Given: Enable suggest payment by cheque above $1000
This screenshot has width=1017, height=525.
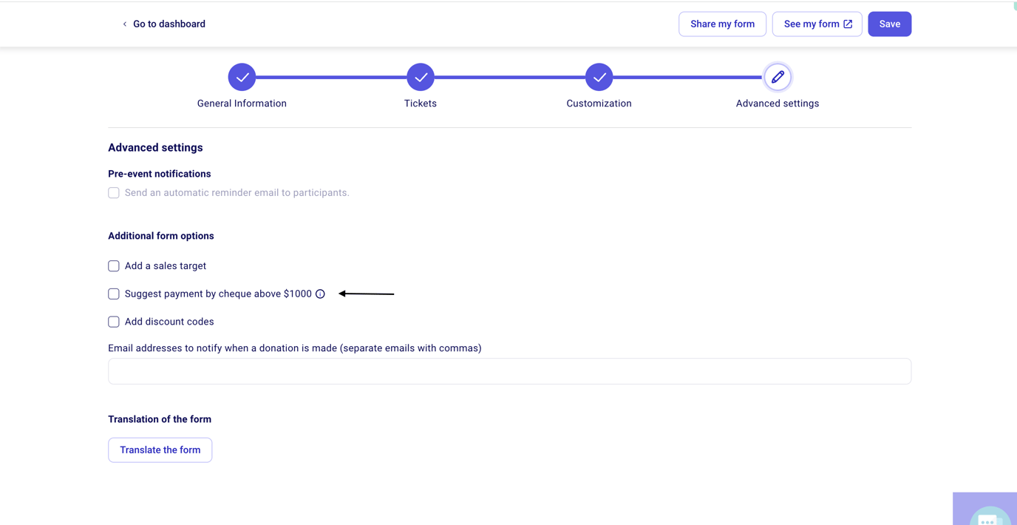Looking at the screenshot, I should click(x=114, y=294).
